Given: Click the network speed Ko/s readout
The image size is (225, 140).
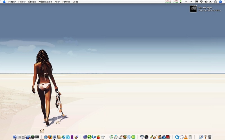Looking at the screenshot, I should point(168,2).
